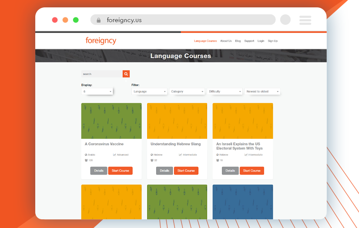Click users icon on Understanding Hebrew Slang card
Screen dimensions: 359x228
152,160
